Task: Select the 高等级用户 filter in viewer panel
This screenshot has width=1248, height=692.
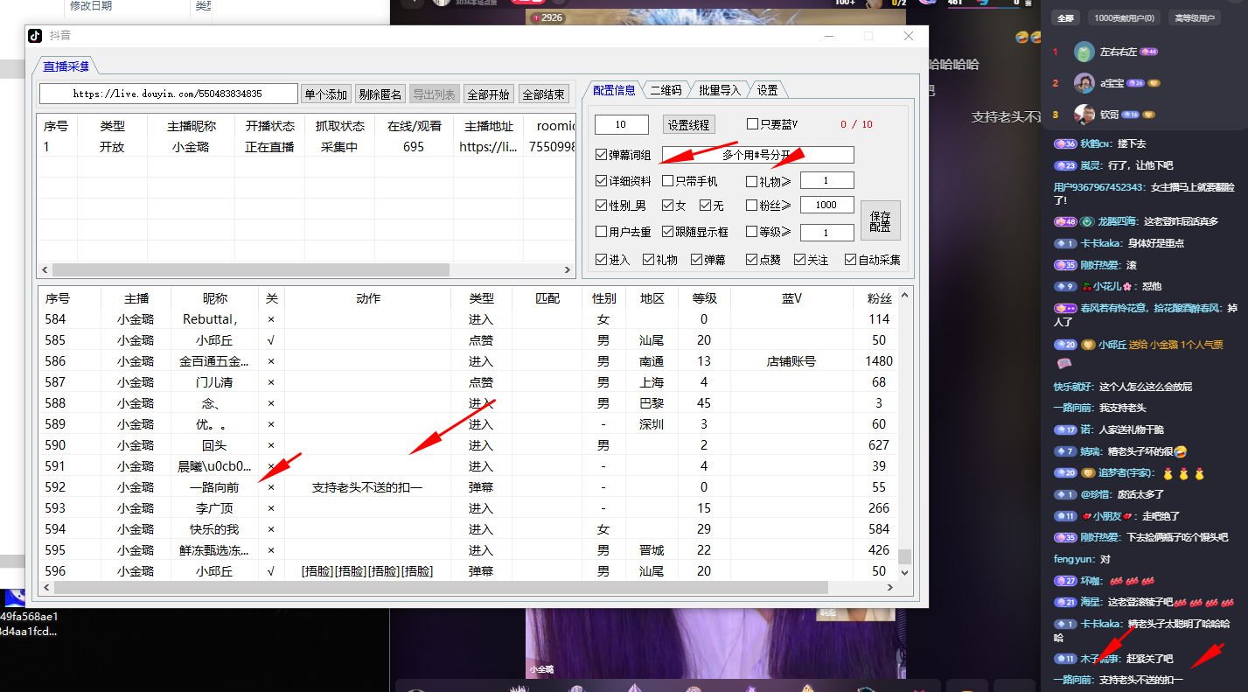Action: (1194, 18)
